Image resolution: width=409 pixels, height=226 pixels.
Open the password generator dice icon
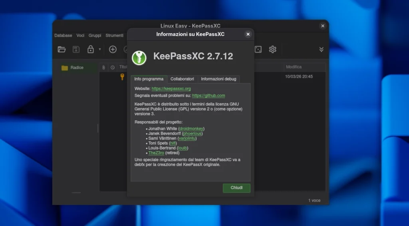click(258, 49)
